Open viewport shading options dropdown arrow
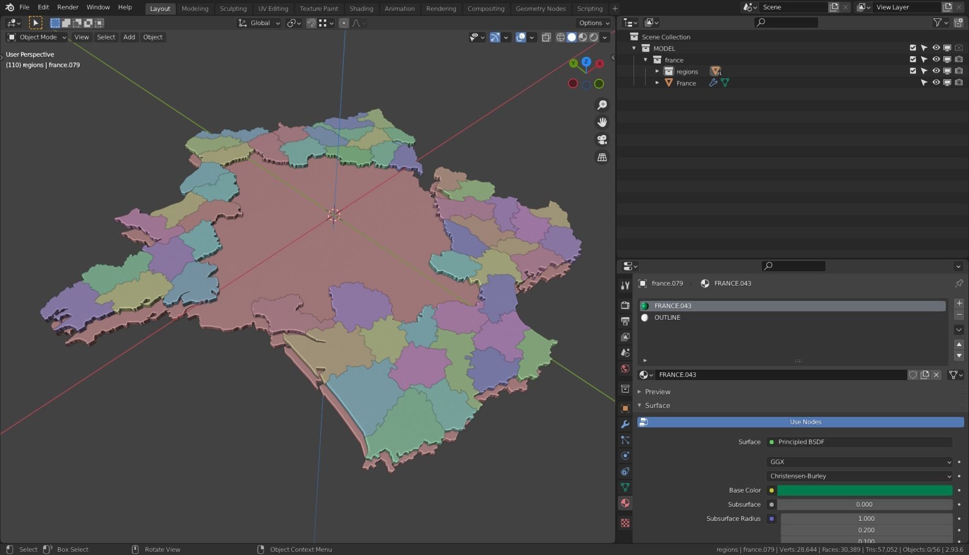The image size is (969, 555). pyautogui.click(x=605, y=37)
